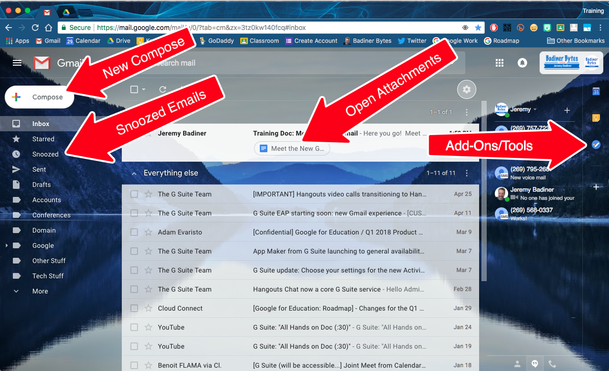Open more options dots beside 1–1 of 1
Viewport: 609px width, 371px height.
[x=467, y=112]
